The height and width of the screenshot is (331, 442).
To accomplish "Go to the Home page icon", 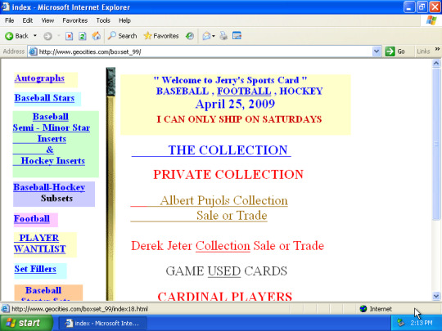I will [96, 36].
